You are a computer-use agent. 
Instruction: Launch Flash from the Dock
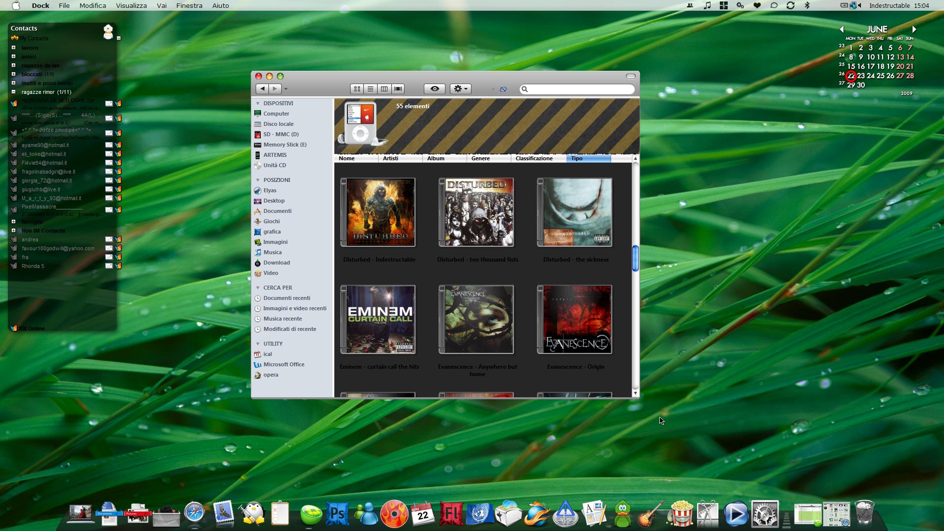tap(451, 513)
